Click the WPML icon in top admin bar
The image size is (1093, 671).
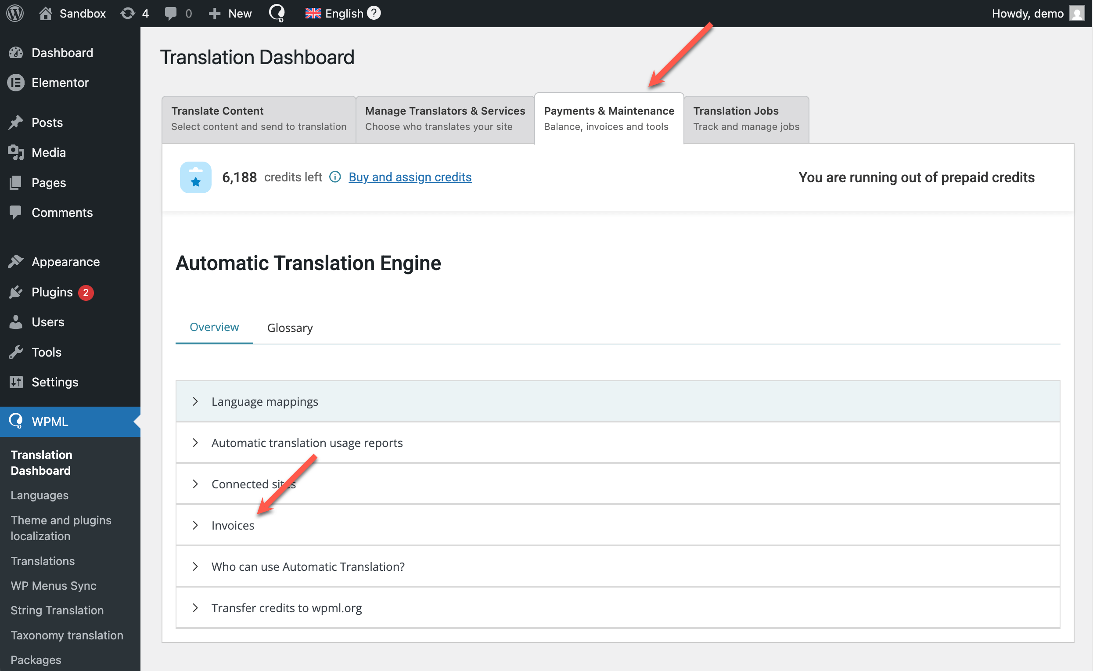pos(277,13)
